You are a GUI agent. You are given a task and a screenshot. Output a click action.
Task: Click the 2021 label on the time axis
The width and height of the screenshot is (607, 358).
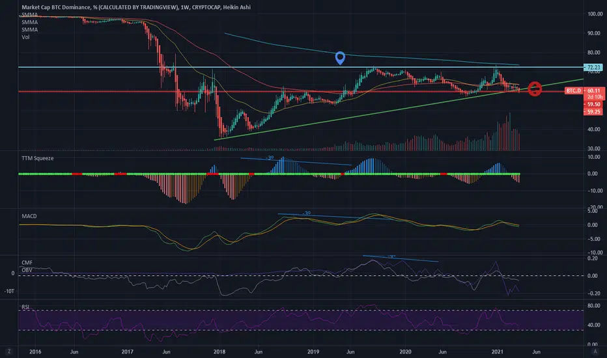(498, 351)
